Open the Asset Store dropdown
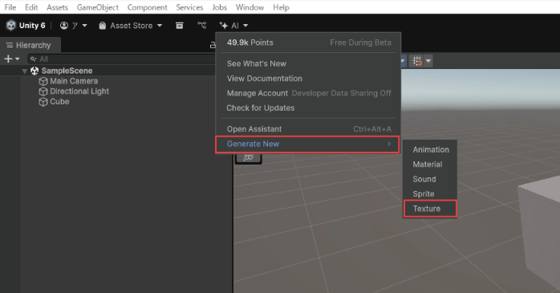This screenshot has height=293, width=560. tap(131, 26)
